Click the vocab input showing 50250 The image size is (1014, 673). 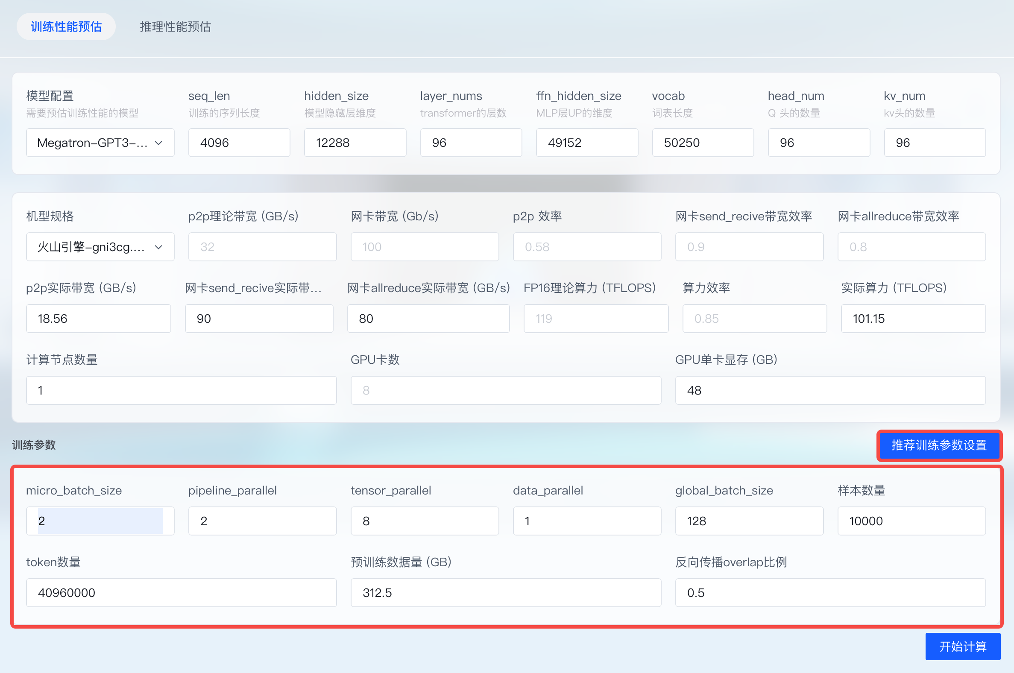[703, 143]
